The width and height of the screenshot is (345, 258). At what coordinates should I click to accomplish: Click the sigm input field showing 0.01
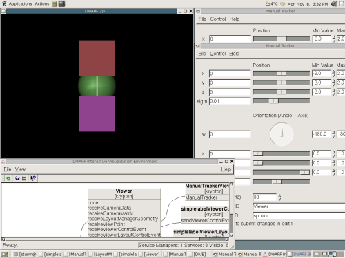pos(230,101)
